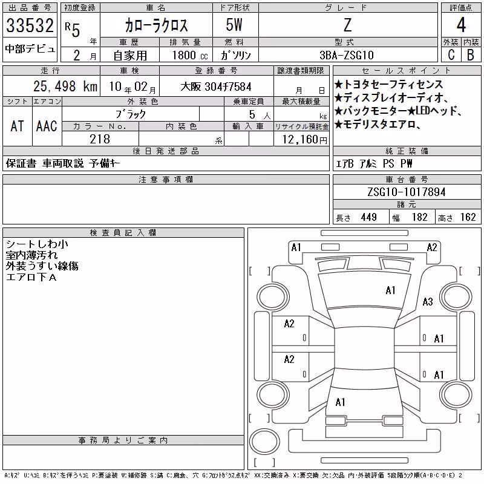Click the inspection expiry 10年02月

coord(132,87)
